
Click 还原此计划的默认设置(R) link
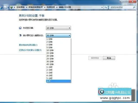[30, 50]
